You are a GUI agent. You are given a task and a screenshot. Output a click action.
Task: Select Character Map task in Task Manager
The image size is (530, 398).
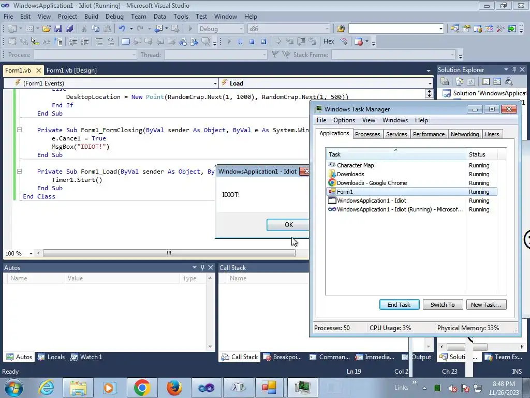(x=411, y=165)
